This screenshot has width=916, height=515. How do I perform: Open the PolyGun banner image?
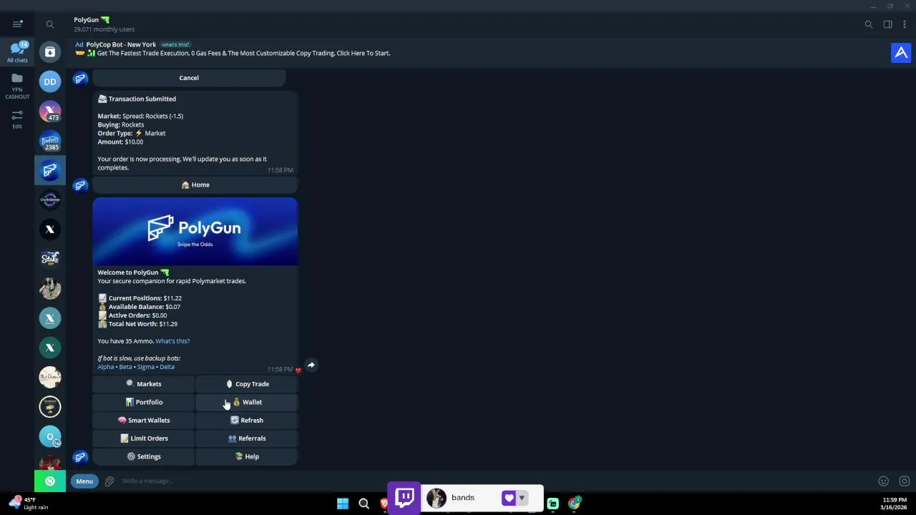pos(195,232)
